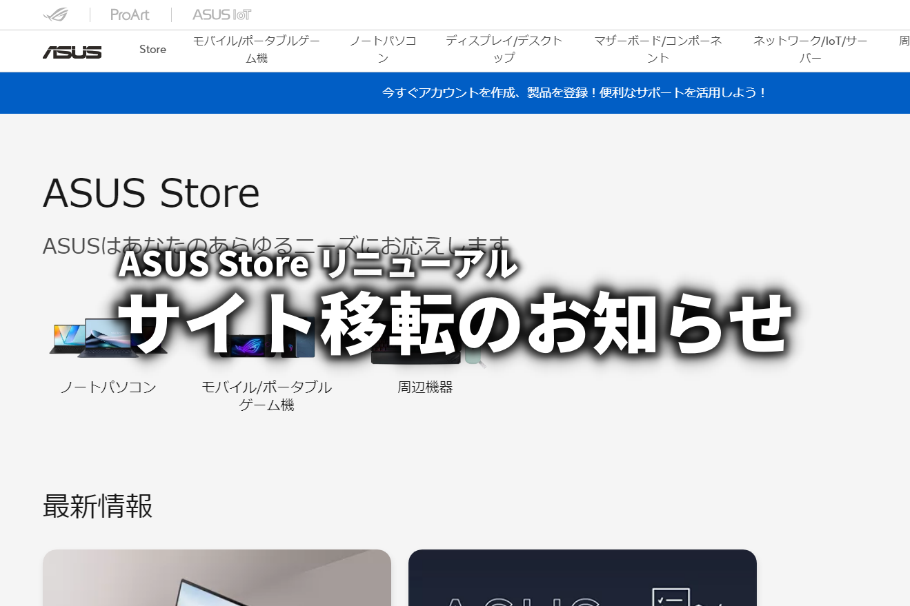Click マザーボード/コンポーネント in the navigation bar
The width and height of the screenshot is (910, 606).
click(658, 49)
